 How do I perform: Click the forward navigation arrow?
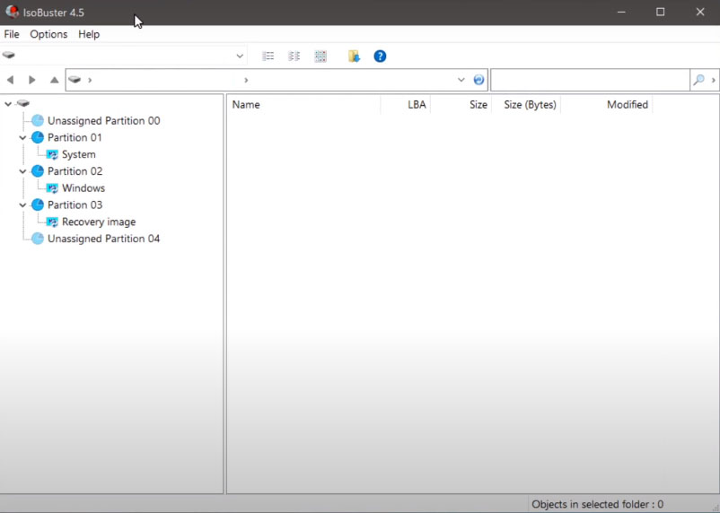click(x=32, y=80)
